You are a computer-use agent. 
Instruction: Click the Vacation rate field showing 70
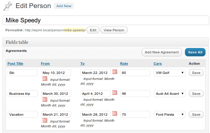tap(135, 115)
